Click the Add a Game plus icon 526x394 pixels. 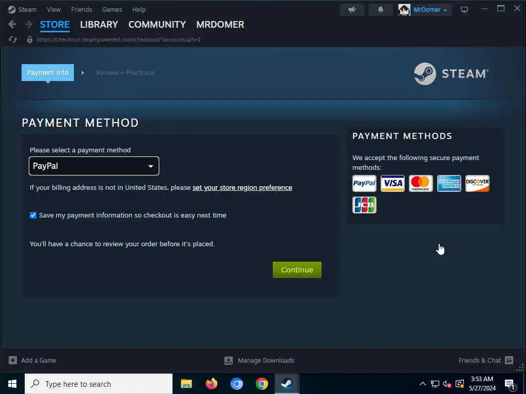[x=13, y=360]
